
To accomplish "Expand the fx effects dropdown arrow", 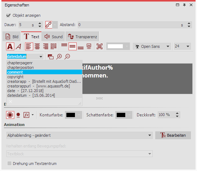I will tap(33, 115).
